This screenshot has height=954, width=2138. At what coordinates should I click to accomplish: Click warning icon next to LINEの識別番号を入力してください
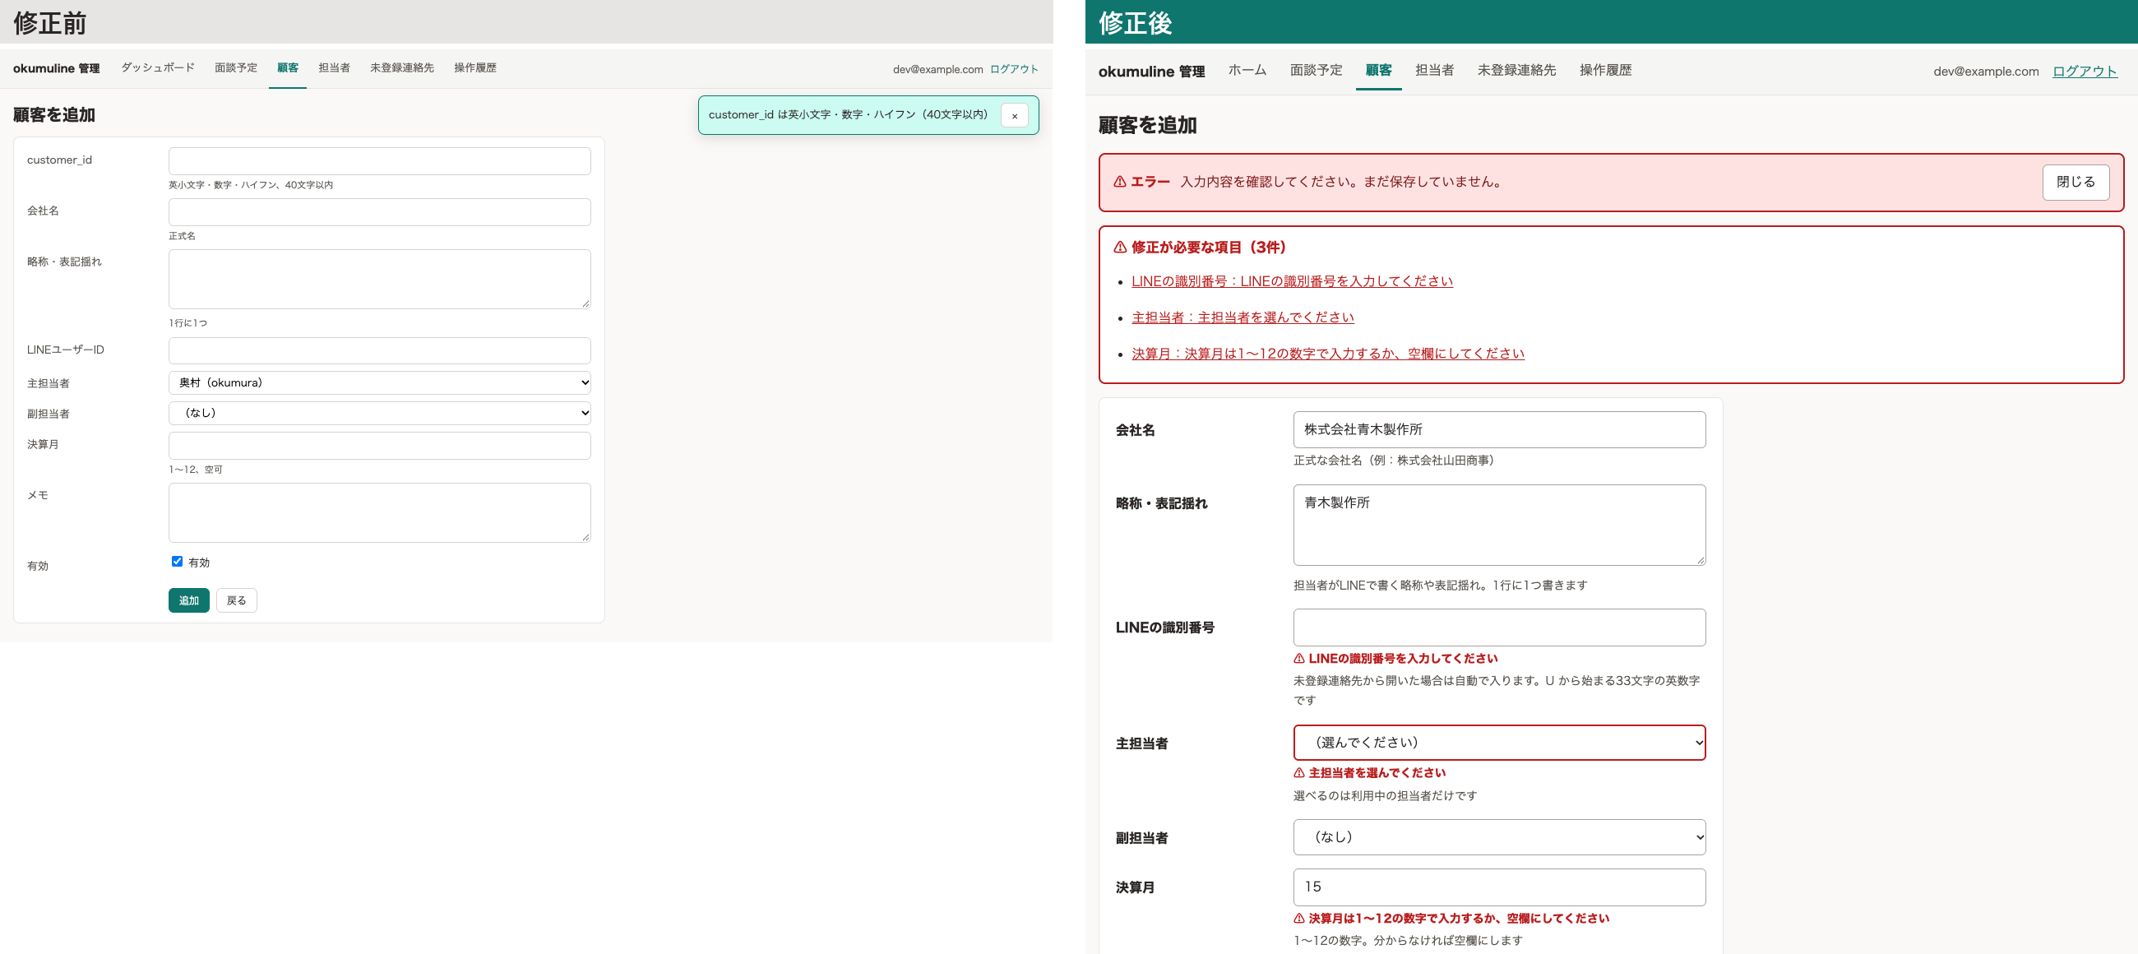tap(1299, 659)
